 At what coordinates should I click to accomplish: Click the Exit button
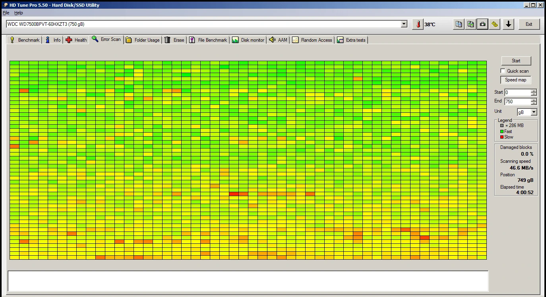tap(529, 24)
